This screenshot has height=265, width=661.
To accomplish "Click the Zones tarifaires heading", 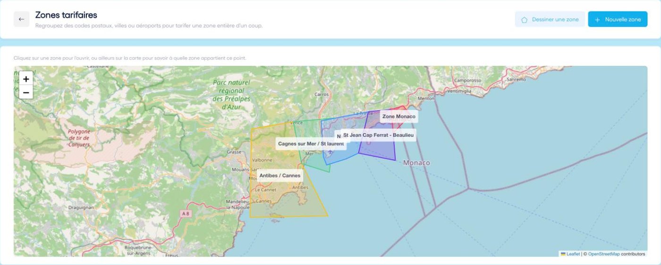I will click(66, 15).
